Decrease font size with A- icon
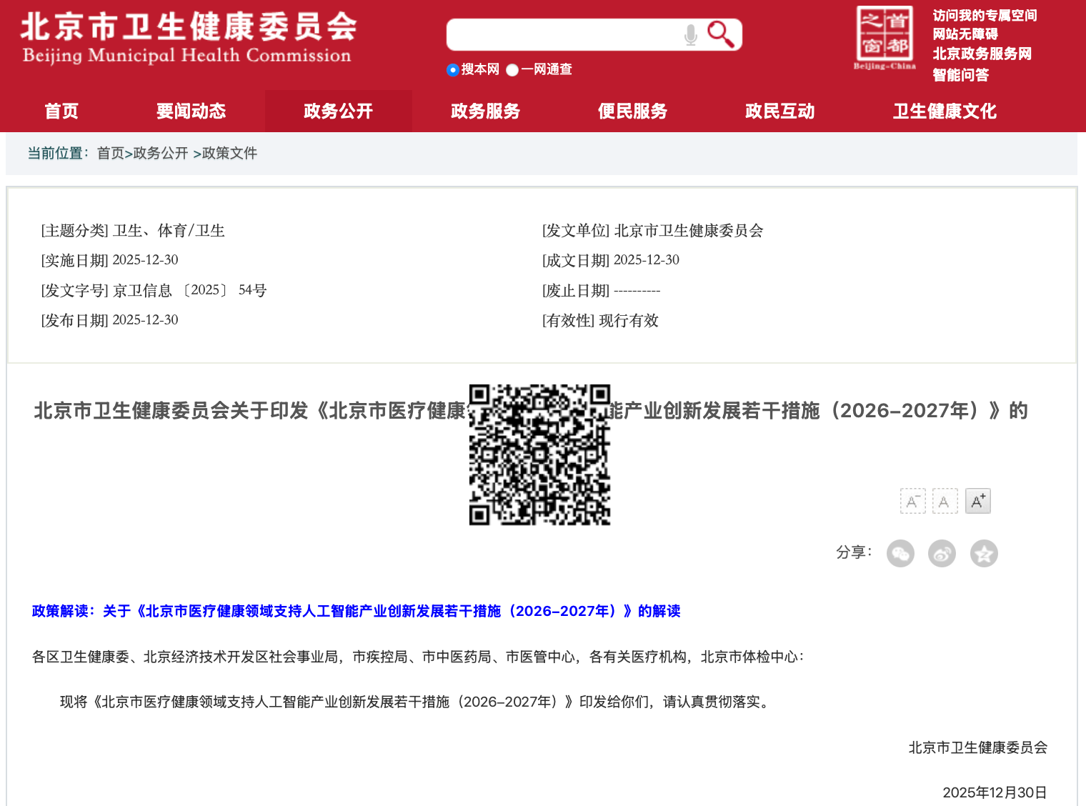This screenshot has width=1086, height=806. (x=912, y=500)
